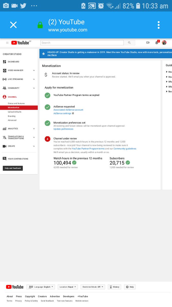This screenshot has height=307, width=172.
Task: Click the heads-up banner star icon
Action: tap(43, 54)
